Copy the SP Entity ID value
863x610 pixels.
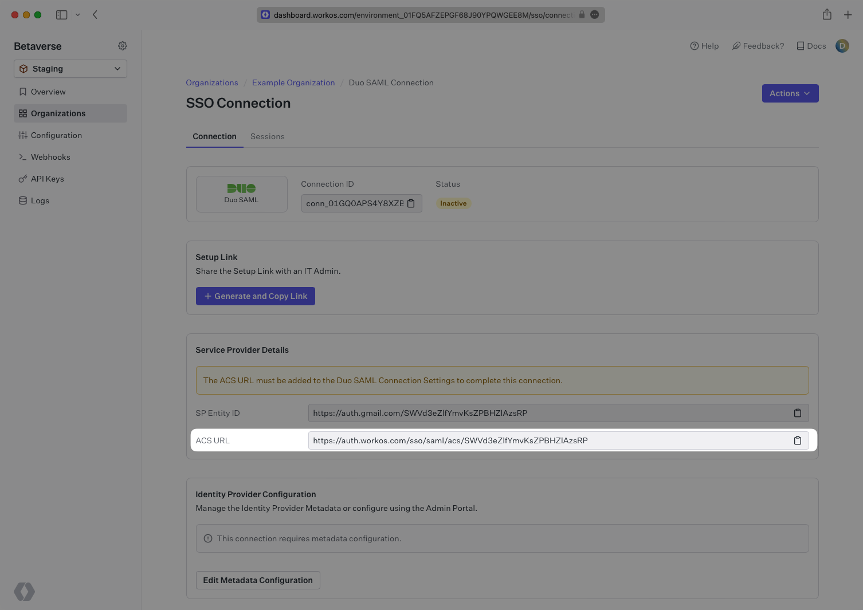[x=797, y=413]
